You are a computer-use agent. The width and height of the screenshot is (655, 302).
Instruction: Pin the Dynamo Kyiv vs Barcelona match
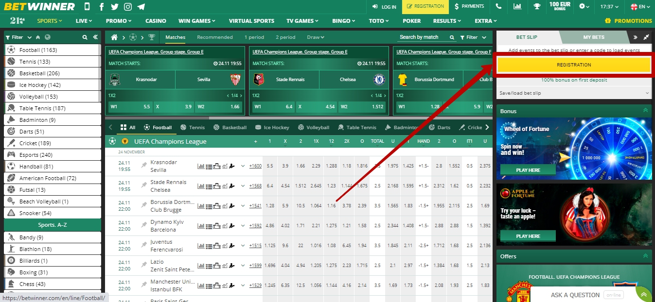(x=144, y=225)
